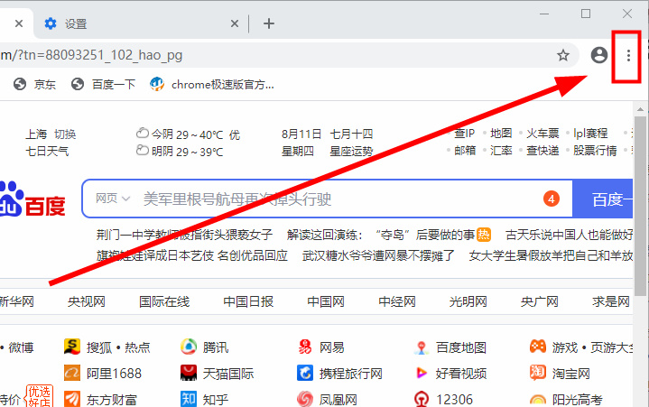Viewport: 649px width, 407px height.
Task: Click the page scrollbar up arrow
Action: [640, 109]
